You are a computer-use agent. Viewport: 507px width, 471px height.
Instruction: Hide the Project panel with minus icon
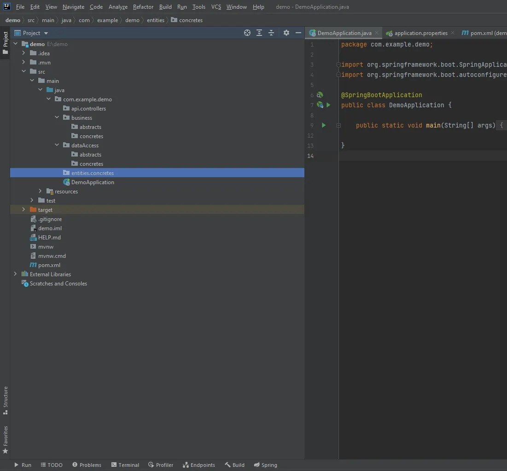298,33
